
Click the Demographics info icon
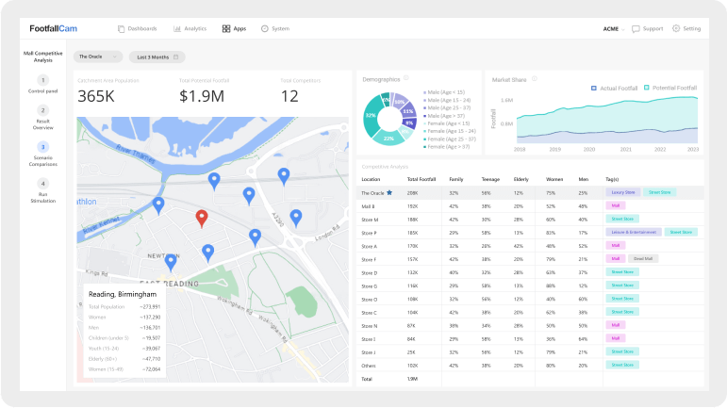pyautogui.click(x=406, y=78)
